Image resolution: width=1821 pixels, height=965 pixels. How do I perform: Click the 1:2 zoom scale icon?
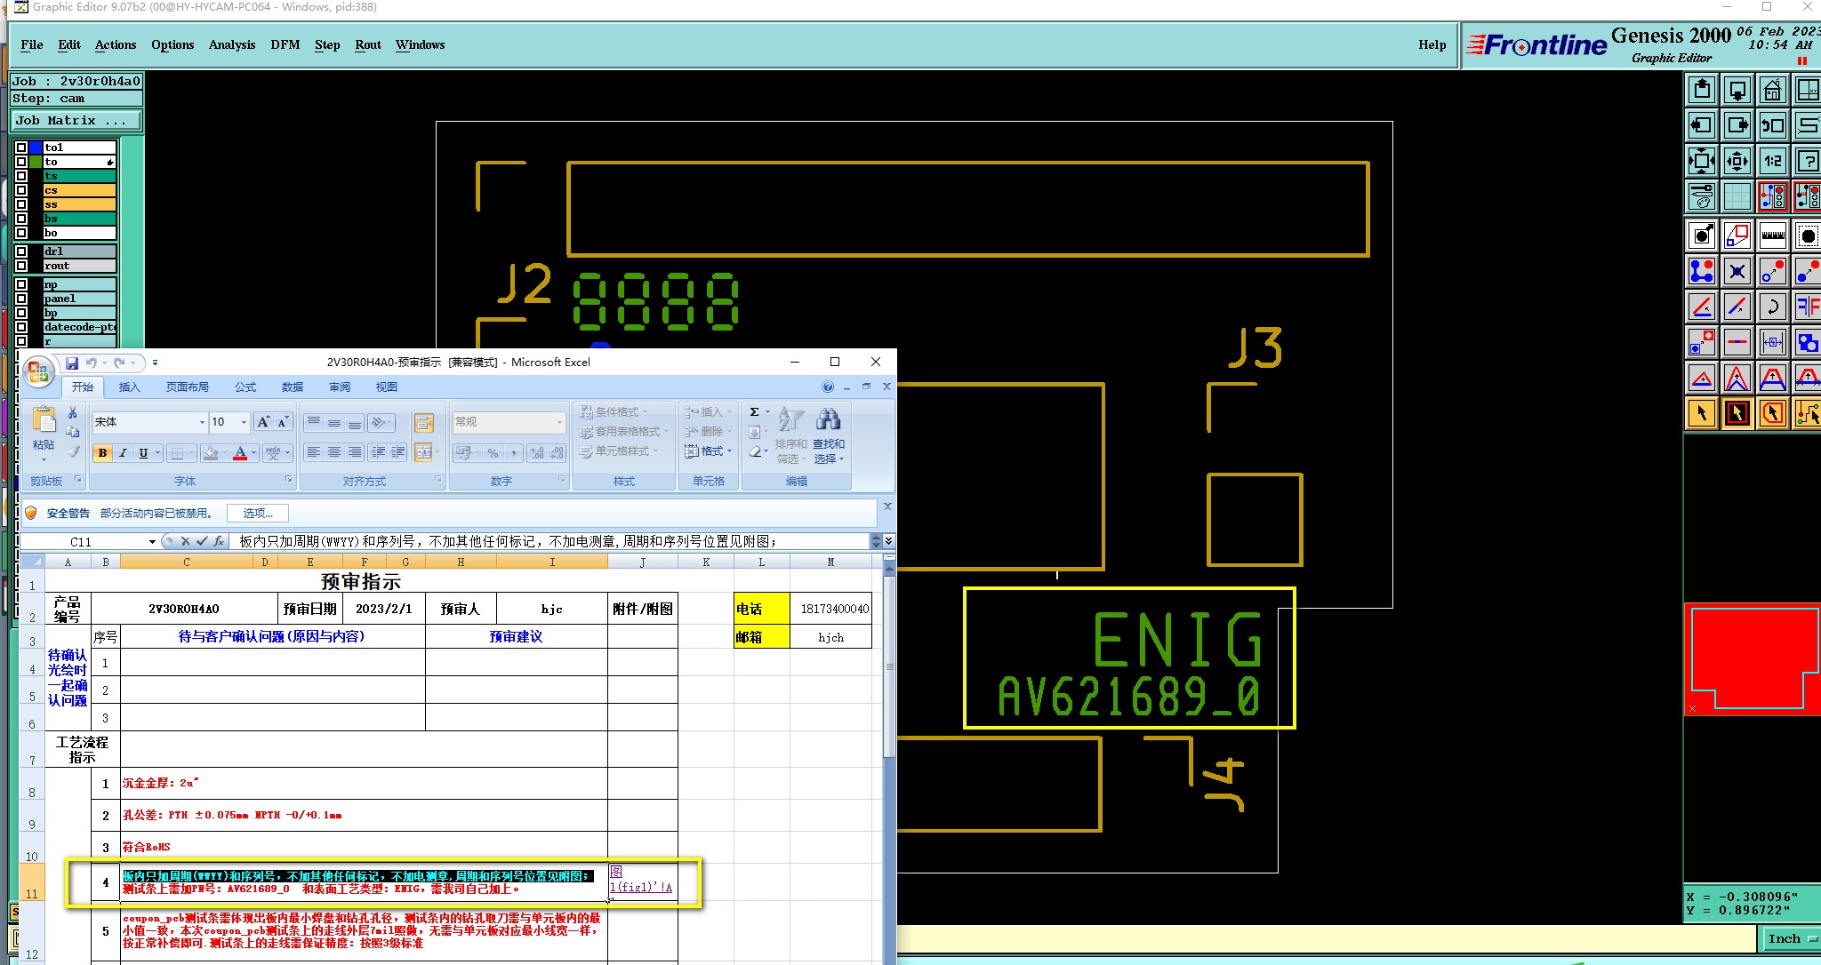point(1772,161)
